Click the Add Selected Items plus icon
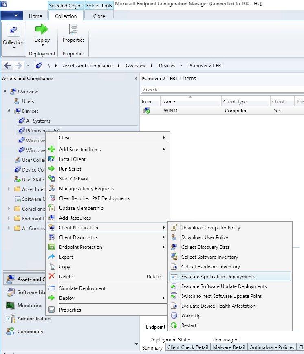304x354 pixels. point(52,149)
